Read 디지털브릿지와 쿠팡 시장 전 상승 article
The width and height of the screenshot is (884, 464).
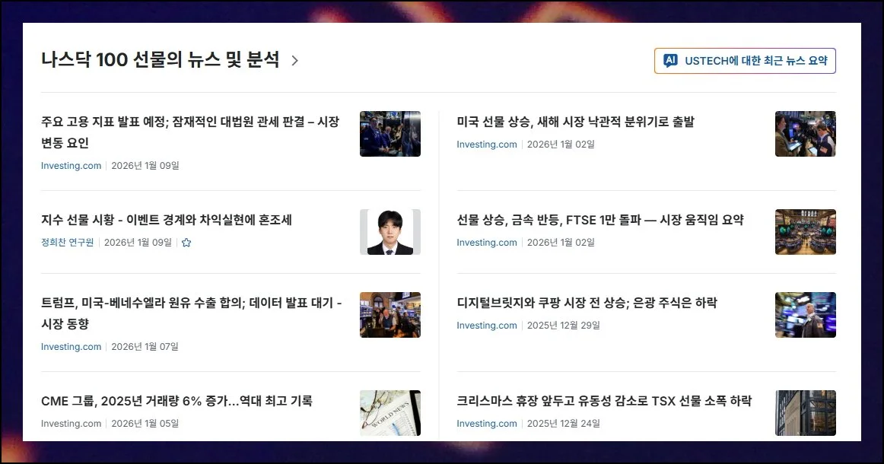click(587, 303)
